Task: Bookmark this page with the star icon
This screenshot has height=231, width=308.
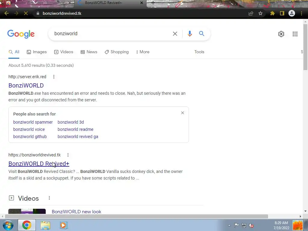Action: pyautogui.click(x=260, y=13)
